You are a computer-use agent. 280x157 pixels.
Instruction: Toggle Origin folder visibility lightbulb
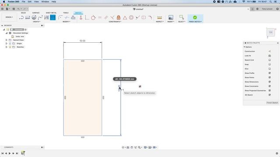click(10, 44)
